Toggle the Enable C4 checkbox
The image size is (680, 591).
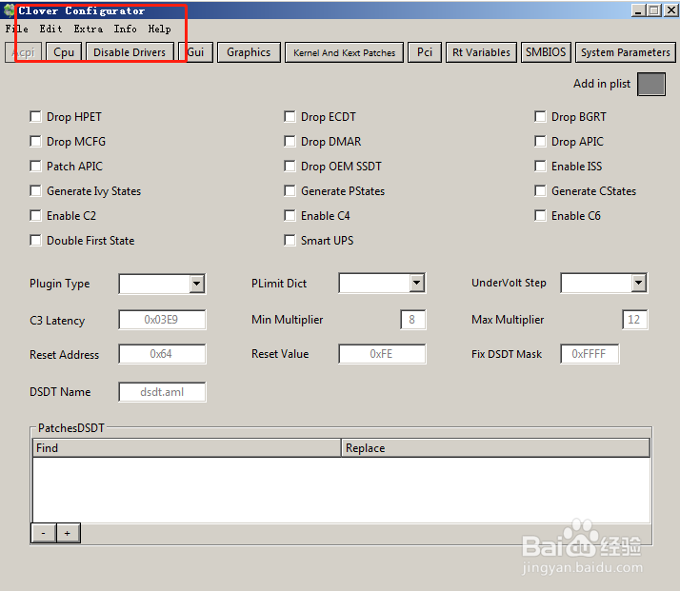coord(290,215)
